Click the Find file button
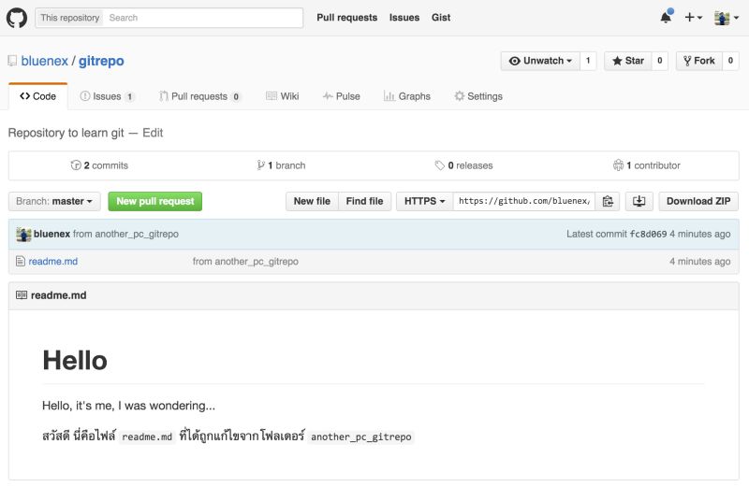 [x=364, y=201]
